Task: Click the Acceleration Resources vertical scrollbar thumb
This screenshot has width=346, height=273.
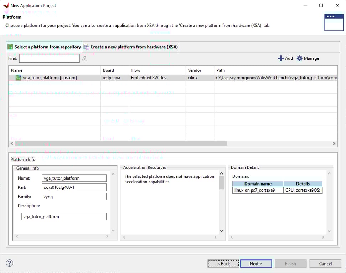Action: pyautogui.click(x=222, y=183)
